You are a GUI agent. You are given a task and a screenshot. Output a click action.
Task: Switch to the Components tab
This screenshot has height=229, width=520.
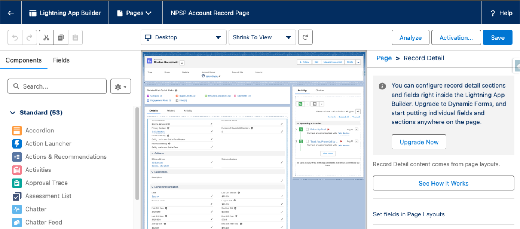point(24,60)
